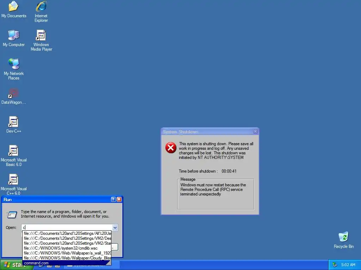
Task: Click the Run dialog program icon
Action: [12, 214]
